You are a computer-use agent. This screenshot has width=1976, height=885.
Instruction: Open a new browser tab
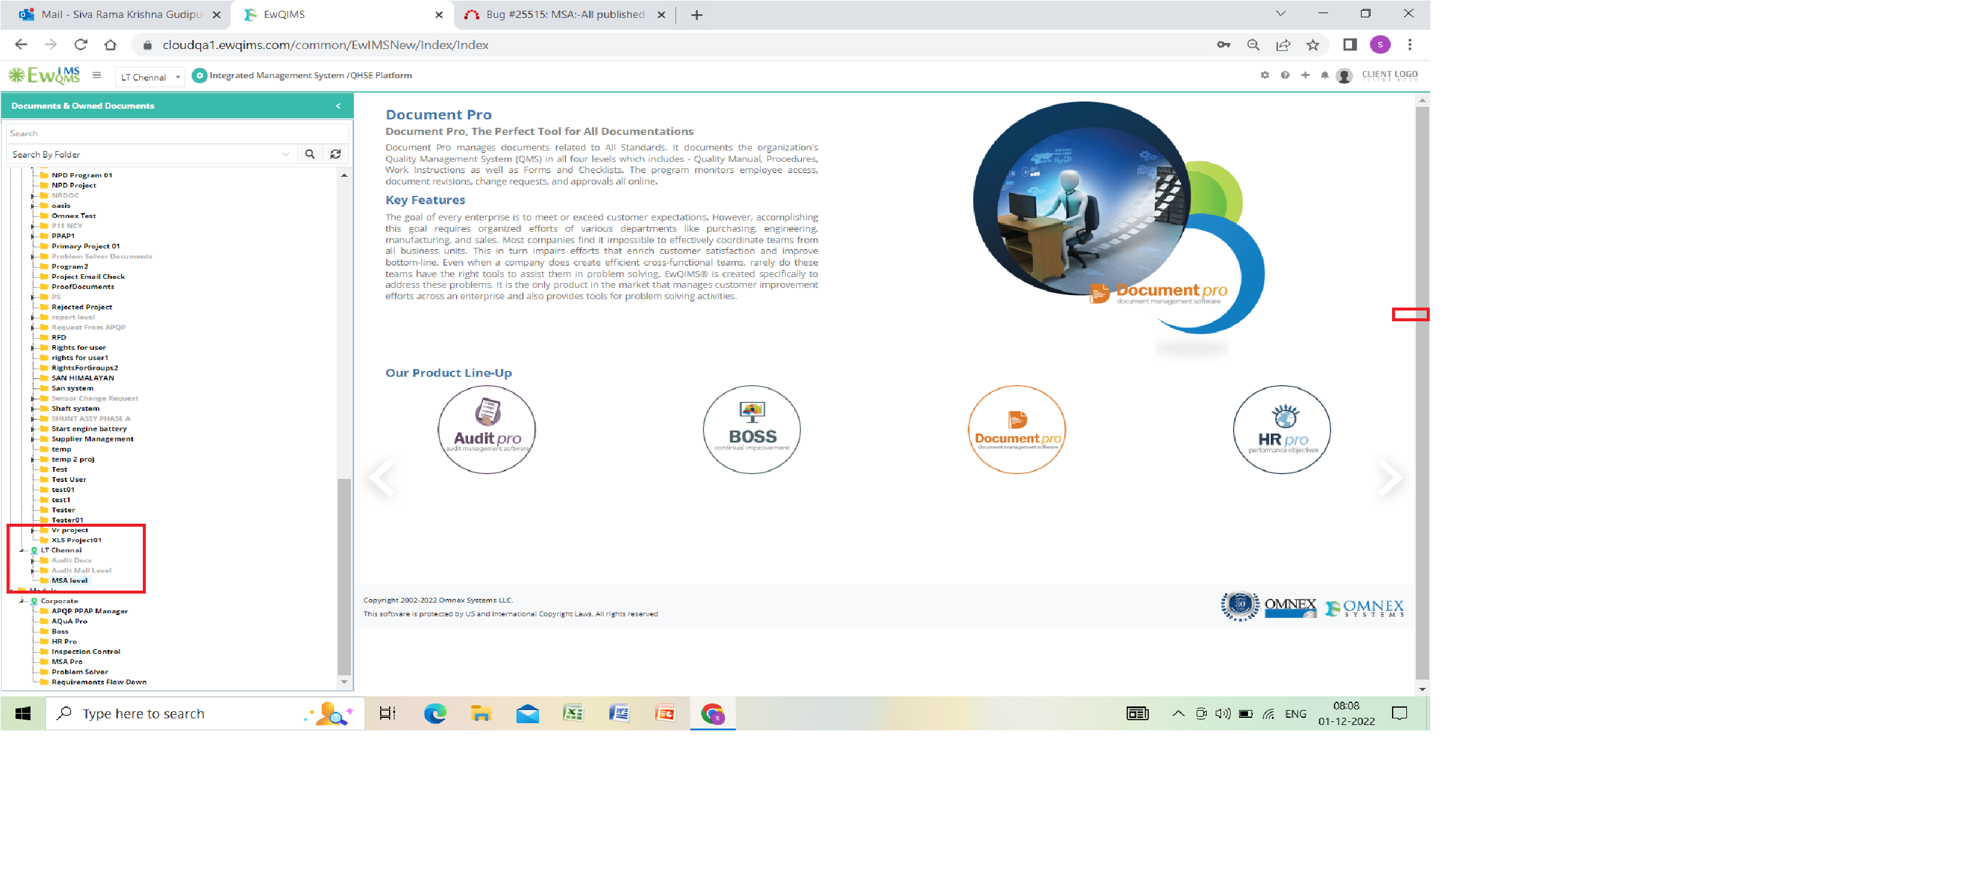tap(696, 14)
